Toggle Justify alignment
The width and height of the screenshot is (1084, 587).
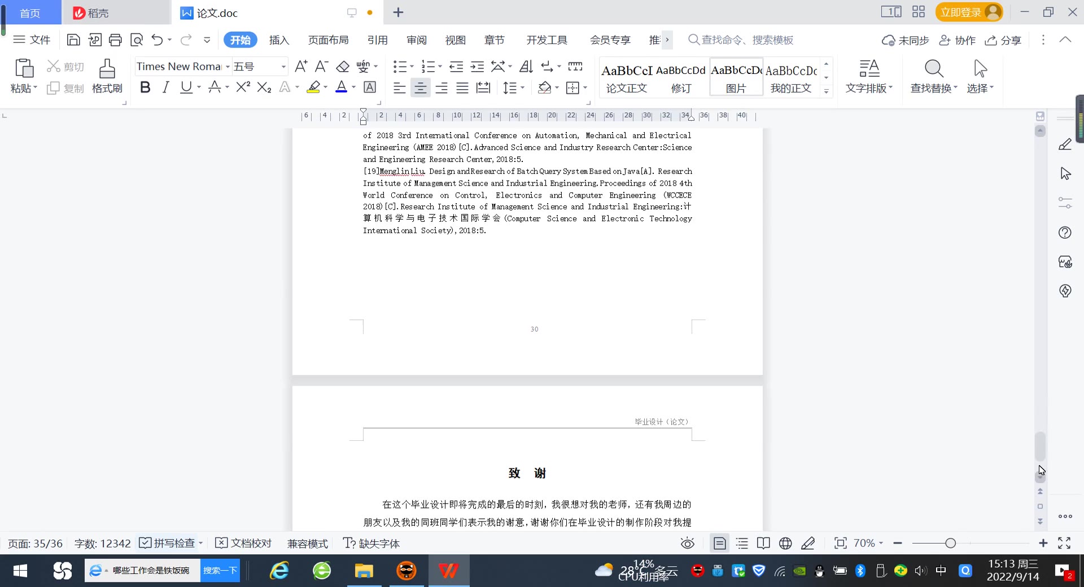coord(462,87)
